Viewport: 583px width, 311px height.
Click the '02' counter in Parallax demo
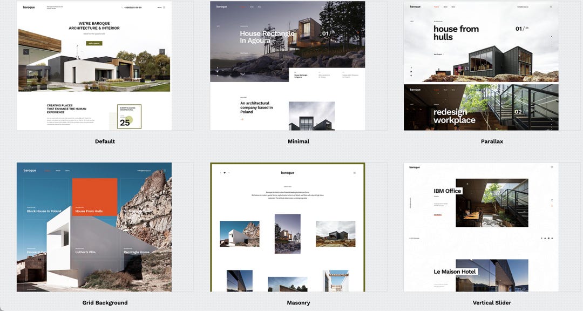518,112
